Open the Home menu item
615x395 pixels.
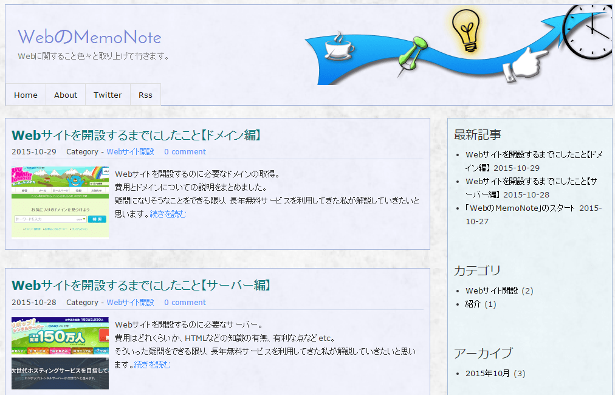[x=26, y=95]
